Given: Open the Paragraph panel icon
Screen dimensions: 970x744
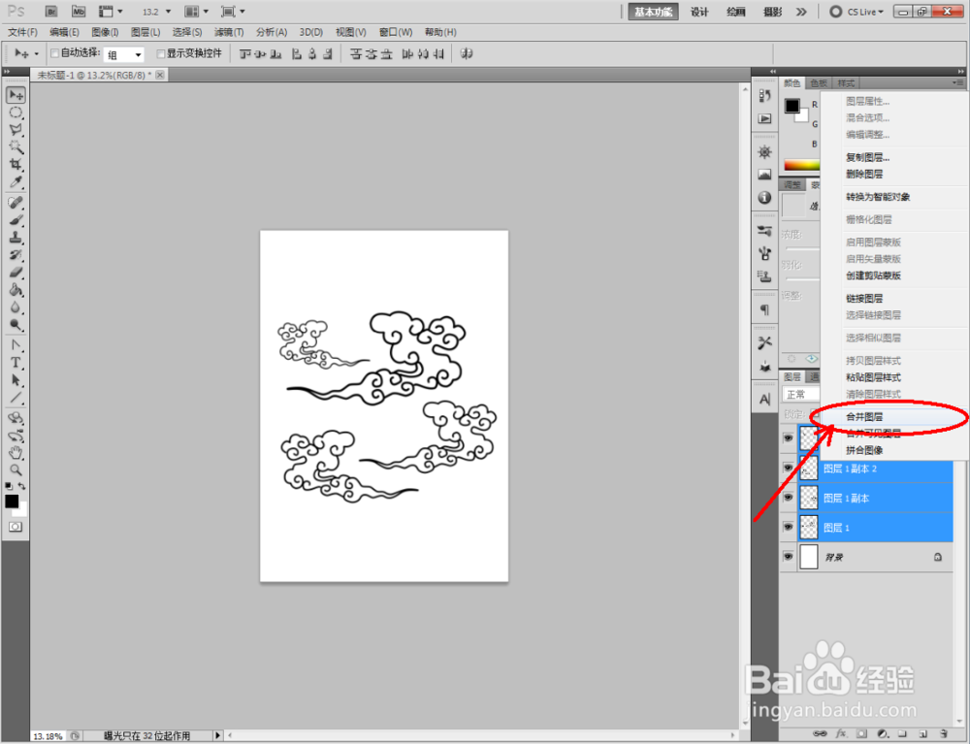Looking at the screenshot, I should (764, 309).
